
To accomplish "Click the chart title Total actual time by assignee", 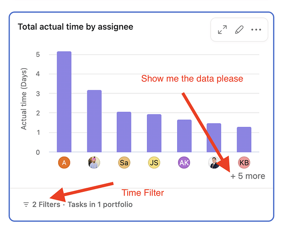I will click(76, 27).
